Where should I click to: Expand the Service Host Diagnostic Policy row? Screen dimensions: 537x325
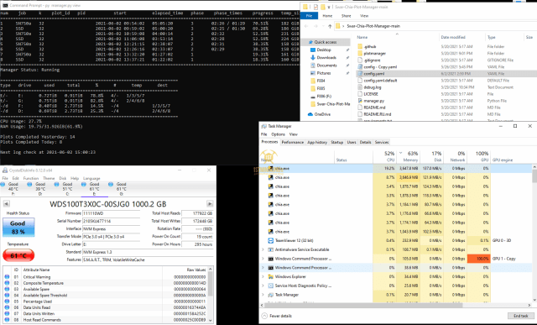point(263,286)
